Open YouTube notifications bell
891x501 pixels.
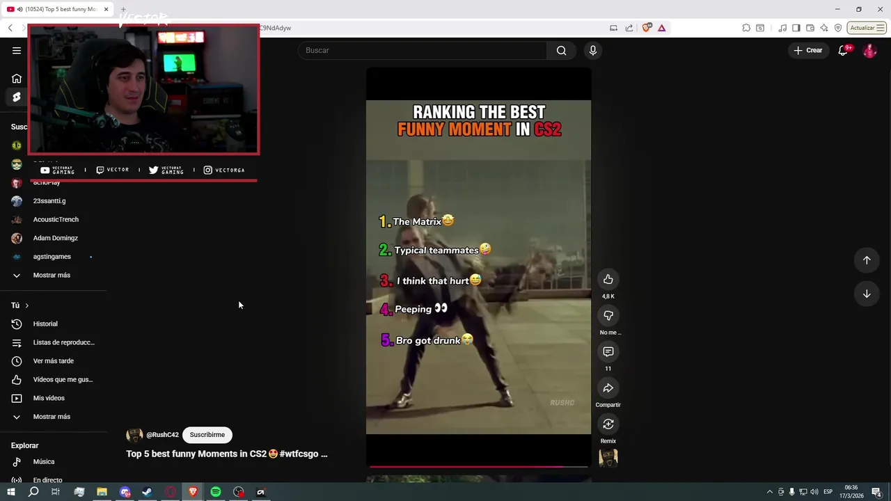[843, 50]
